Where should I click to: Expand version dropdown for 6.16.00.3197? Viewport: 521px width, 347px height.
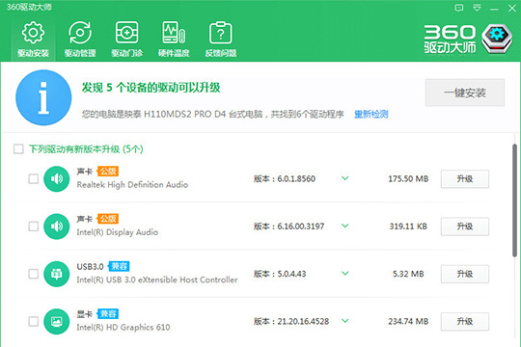tap(345, 226)
